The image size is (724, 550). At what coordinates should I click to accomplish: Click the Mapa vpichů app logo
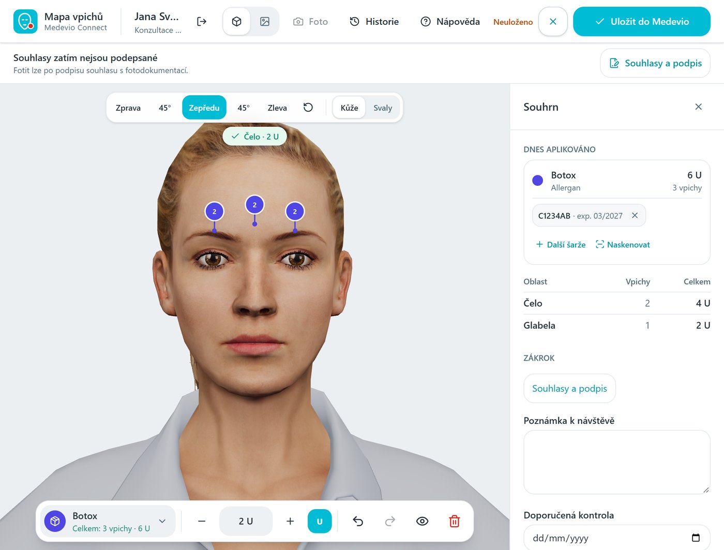(x=25, y=22)
